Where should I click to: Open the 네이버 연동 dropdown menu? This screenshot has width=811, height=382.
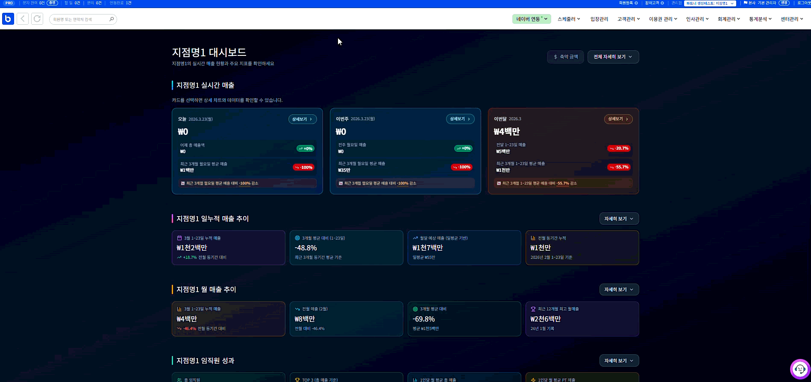532,19
